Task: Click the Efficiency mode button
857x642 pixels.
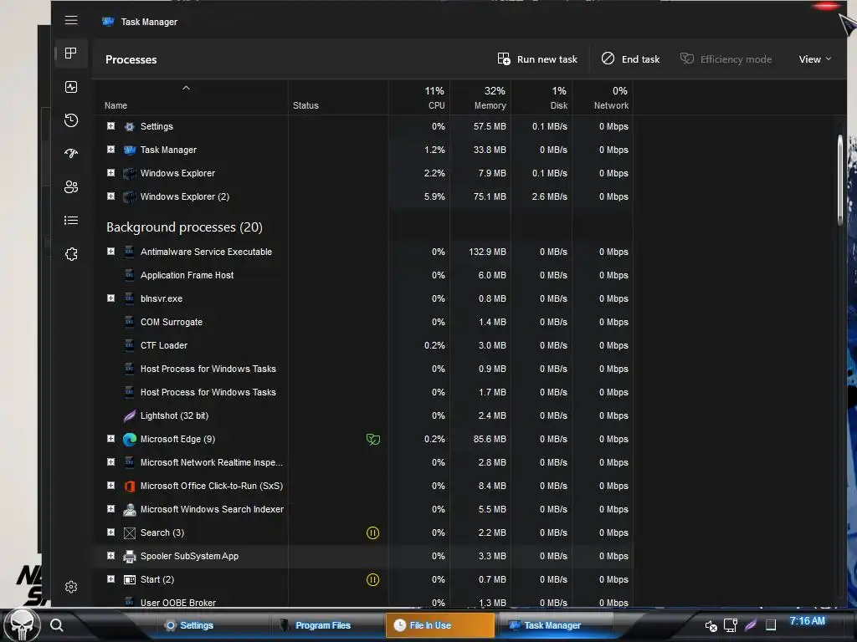Action: [726, 59]
